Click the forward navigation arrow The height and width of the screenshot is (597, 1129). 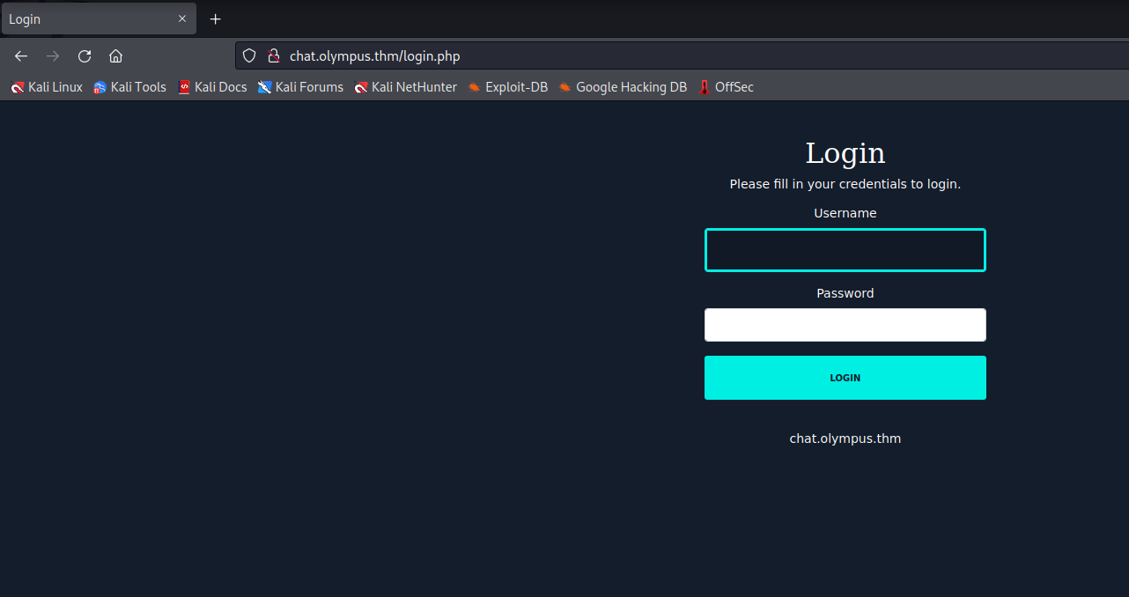52,55
